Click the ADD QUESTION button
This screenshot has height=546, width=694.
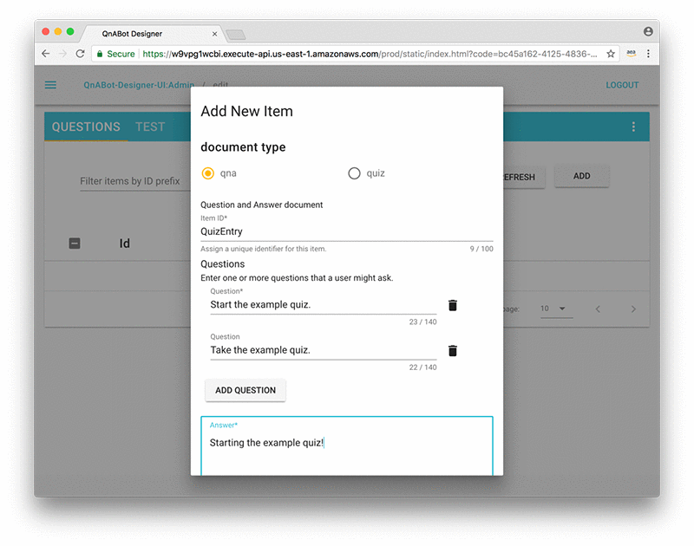(x=246, y=390)
